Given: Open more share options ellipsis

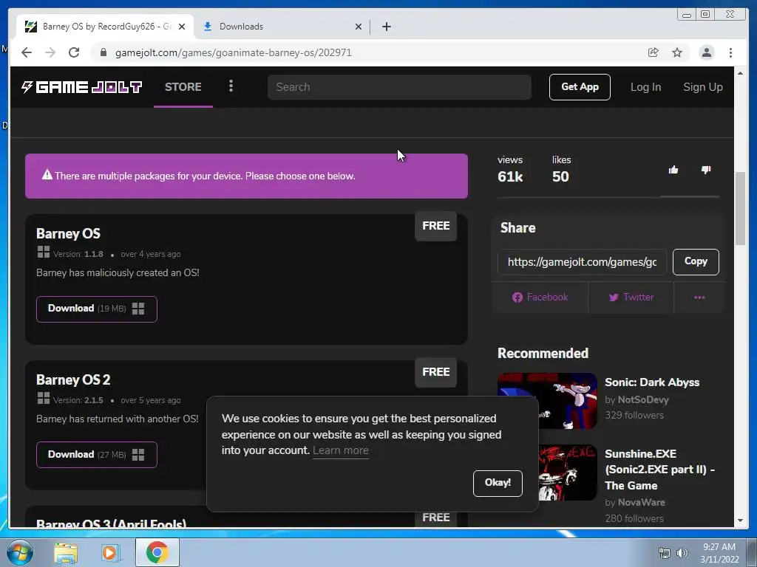Looking at the screenshot, I should click(699, 297).
